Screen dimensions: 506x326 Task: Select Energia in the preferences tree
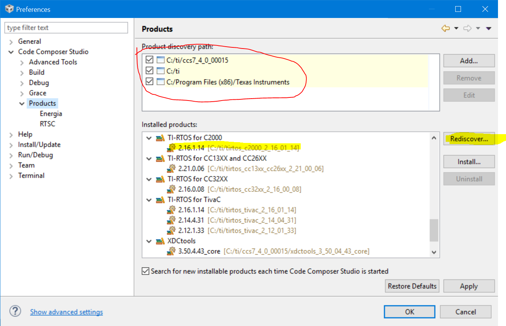51,114
